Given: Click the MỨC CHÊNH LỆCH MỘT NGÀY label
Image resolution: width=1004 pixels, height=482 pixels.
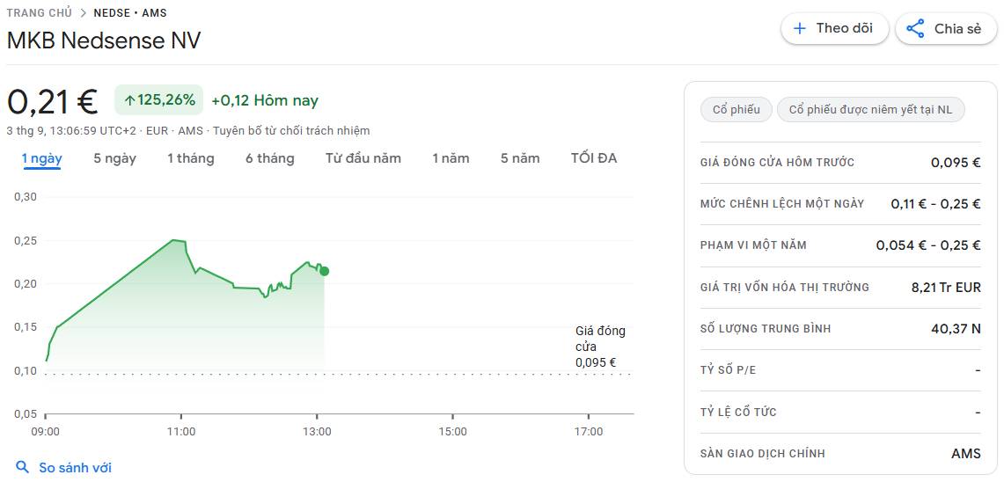Looking at the screenshot, I should 782,204.
